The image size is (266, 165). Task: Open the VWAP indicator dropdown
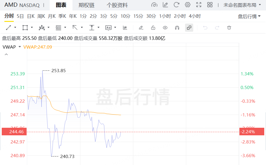20,47
